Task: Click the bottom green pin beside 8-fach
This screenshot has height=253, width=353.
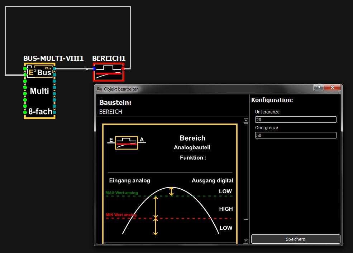Action: 25,113
